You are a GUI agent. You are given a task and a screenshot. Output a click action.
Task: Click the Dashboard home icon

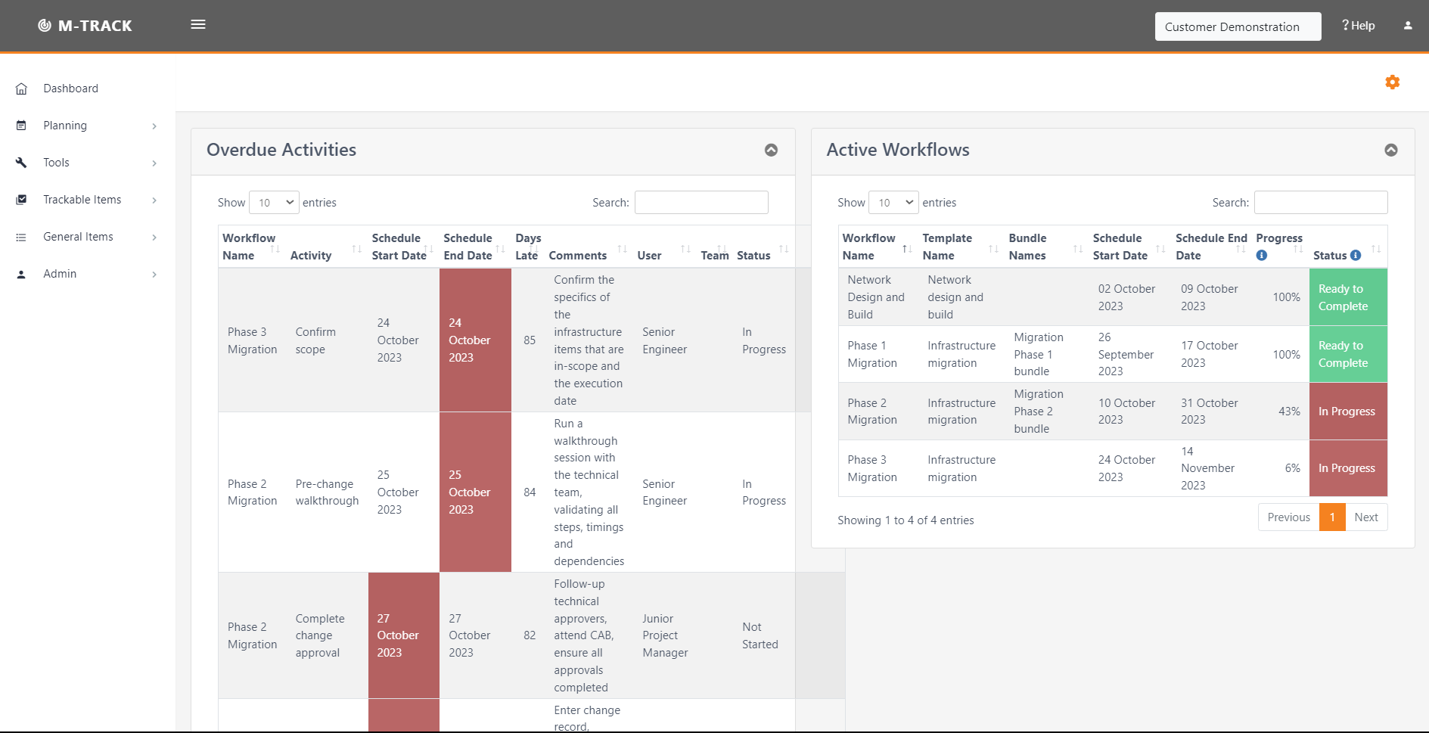21,89
